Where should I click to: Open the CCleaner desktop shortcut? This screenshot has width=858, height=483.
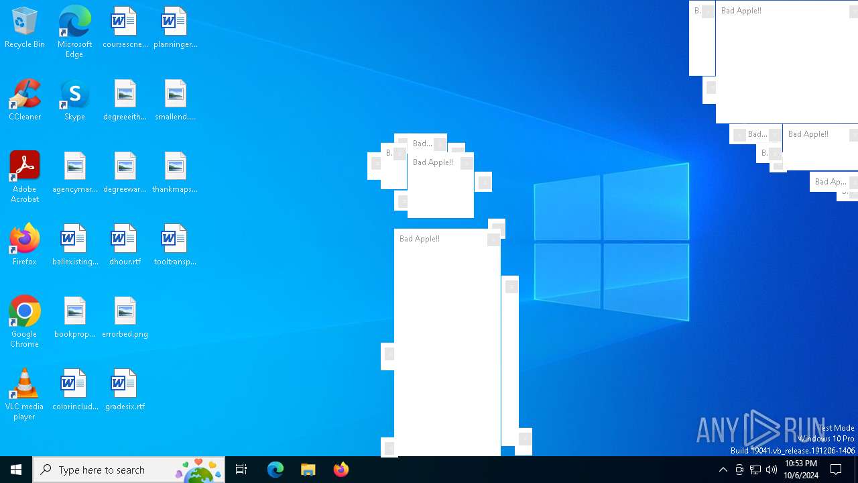point(25,101)
